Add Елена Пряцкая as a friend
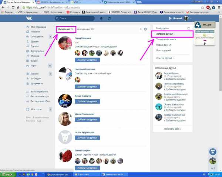Screen dimensions: 222x177 point(87,168)
